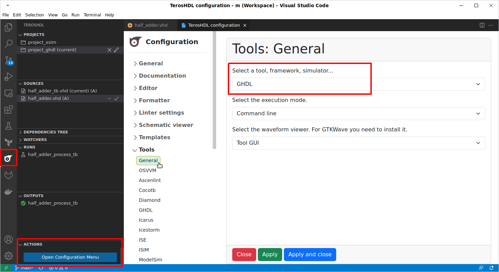Collapse the ACTIONS panel header
Viewport: 499px width, 272px height.
[x=70, y=244]
